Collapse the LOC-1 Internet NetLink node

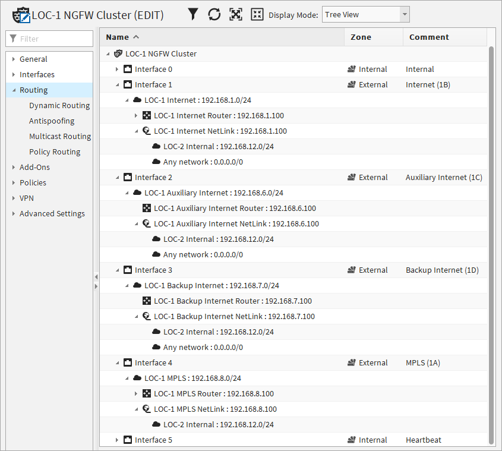pyautogui.click(x=136, y=131)
